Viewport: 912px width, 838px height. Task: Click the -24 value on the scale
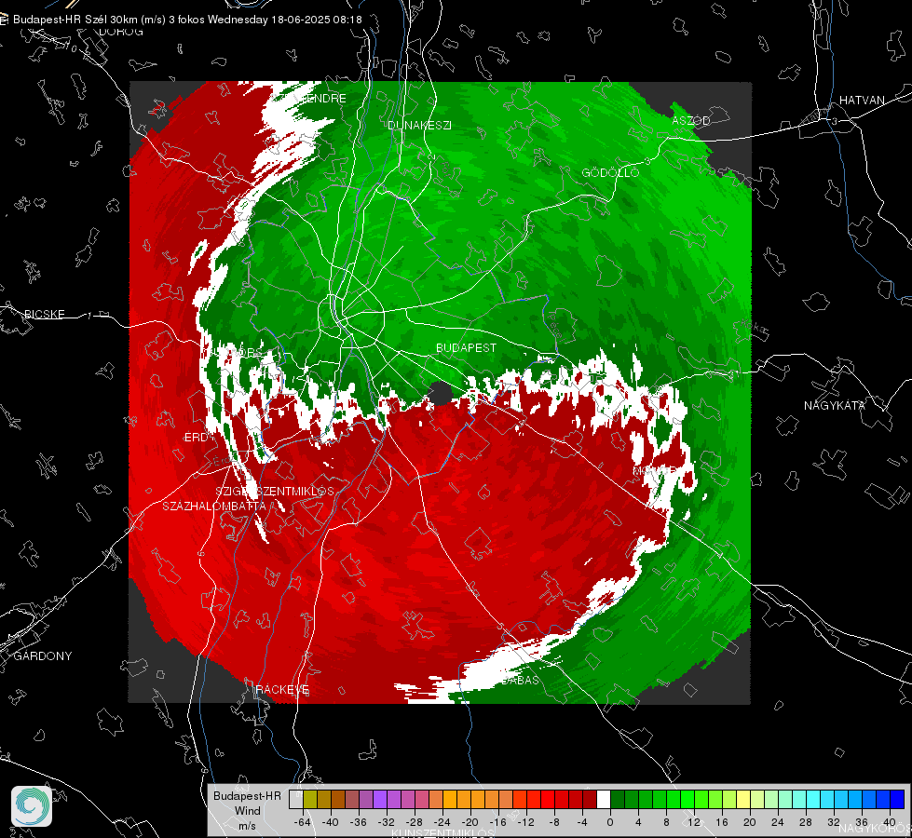tap(442, 822)
